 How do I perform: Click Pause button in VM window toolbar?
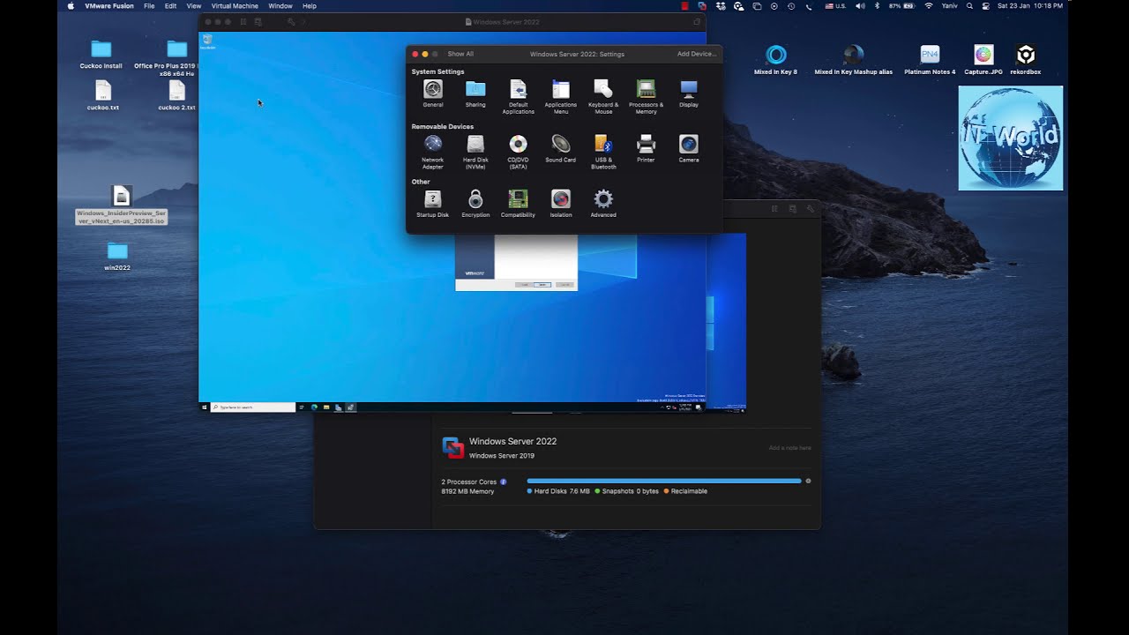[243, 21]
